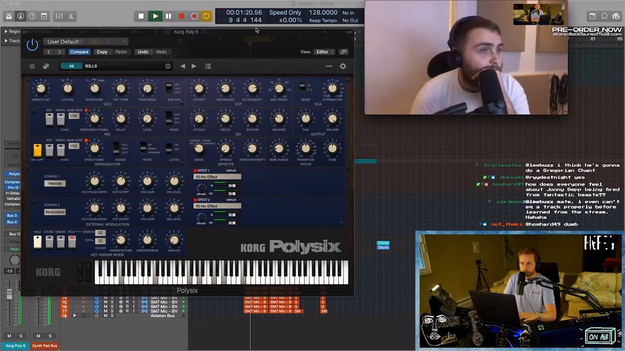Open the preset list browser icon
This screenshot has height=351, width=625.
click(208, 66)
